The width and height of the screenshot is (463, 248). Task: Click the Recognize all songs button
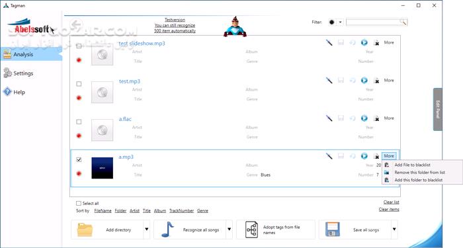(190, 229)
